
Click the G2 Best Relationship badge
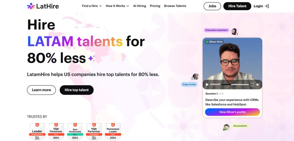(75, 131)
